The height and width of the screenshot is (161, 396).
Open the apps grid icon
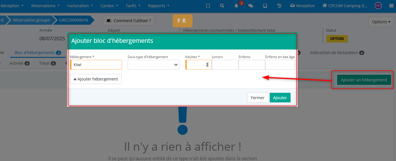tap(391, 6)
